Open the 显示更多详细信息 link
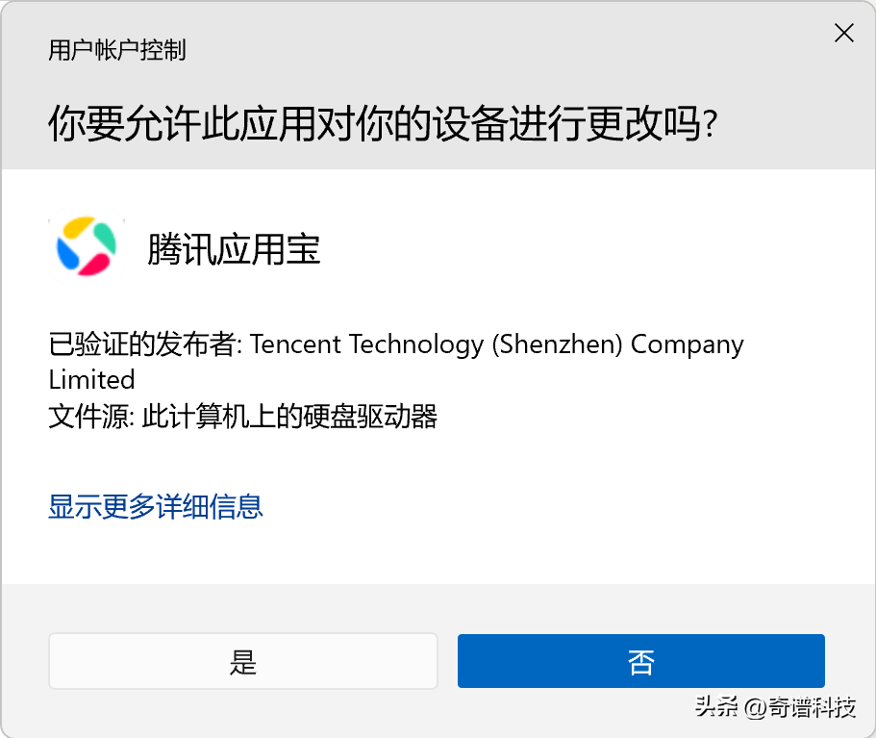Screen dimensions: 876x738 coord(156,506)
